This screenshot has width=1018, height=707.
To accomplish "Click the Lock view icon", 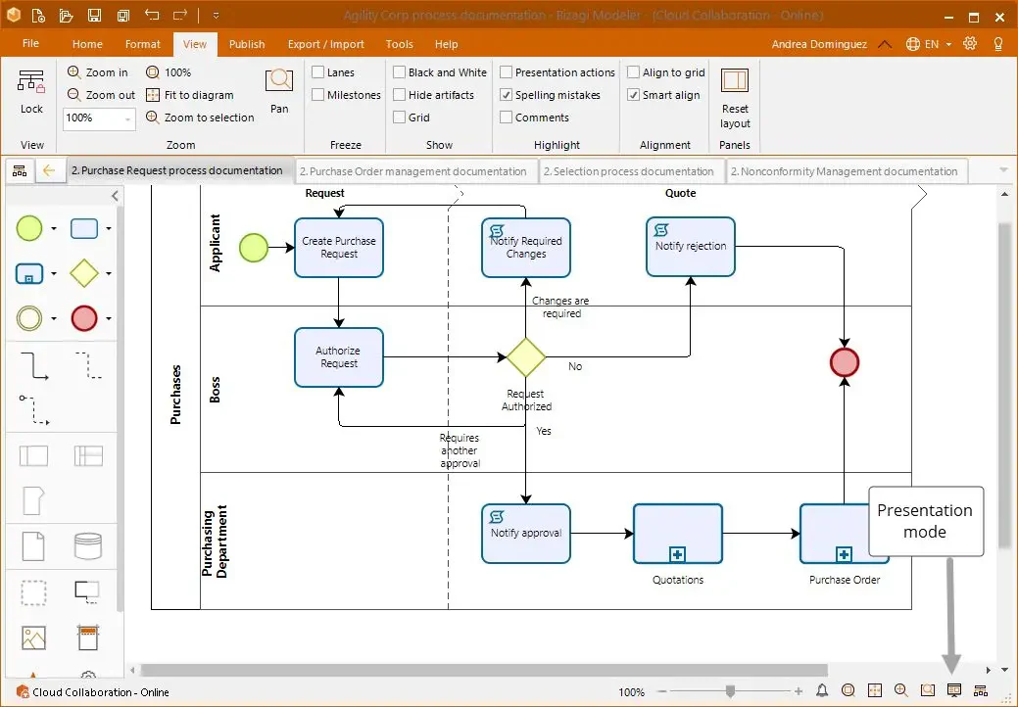I will 31,91.
